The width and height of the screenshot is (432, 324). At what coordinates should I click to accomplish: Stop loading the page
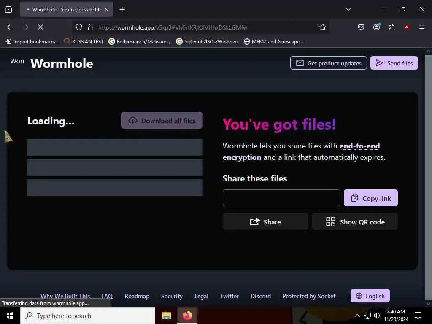click(x=40, y=27)
